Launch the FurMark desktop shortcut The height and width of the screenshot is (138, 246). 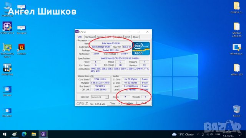[x=22, y=49]
